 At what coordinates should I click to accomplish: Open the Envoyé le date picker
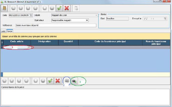pos(165,18)
